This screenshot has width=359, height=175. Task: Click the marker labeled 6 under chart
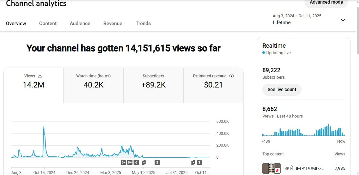click(136, 162)
